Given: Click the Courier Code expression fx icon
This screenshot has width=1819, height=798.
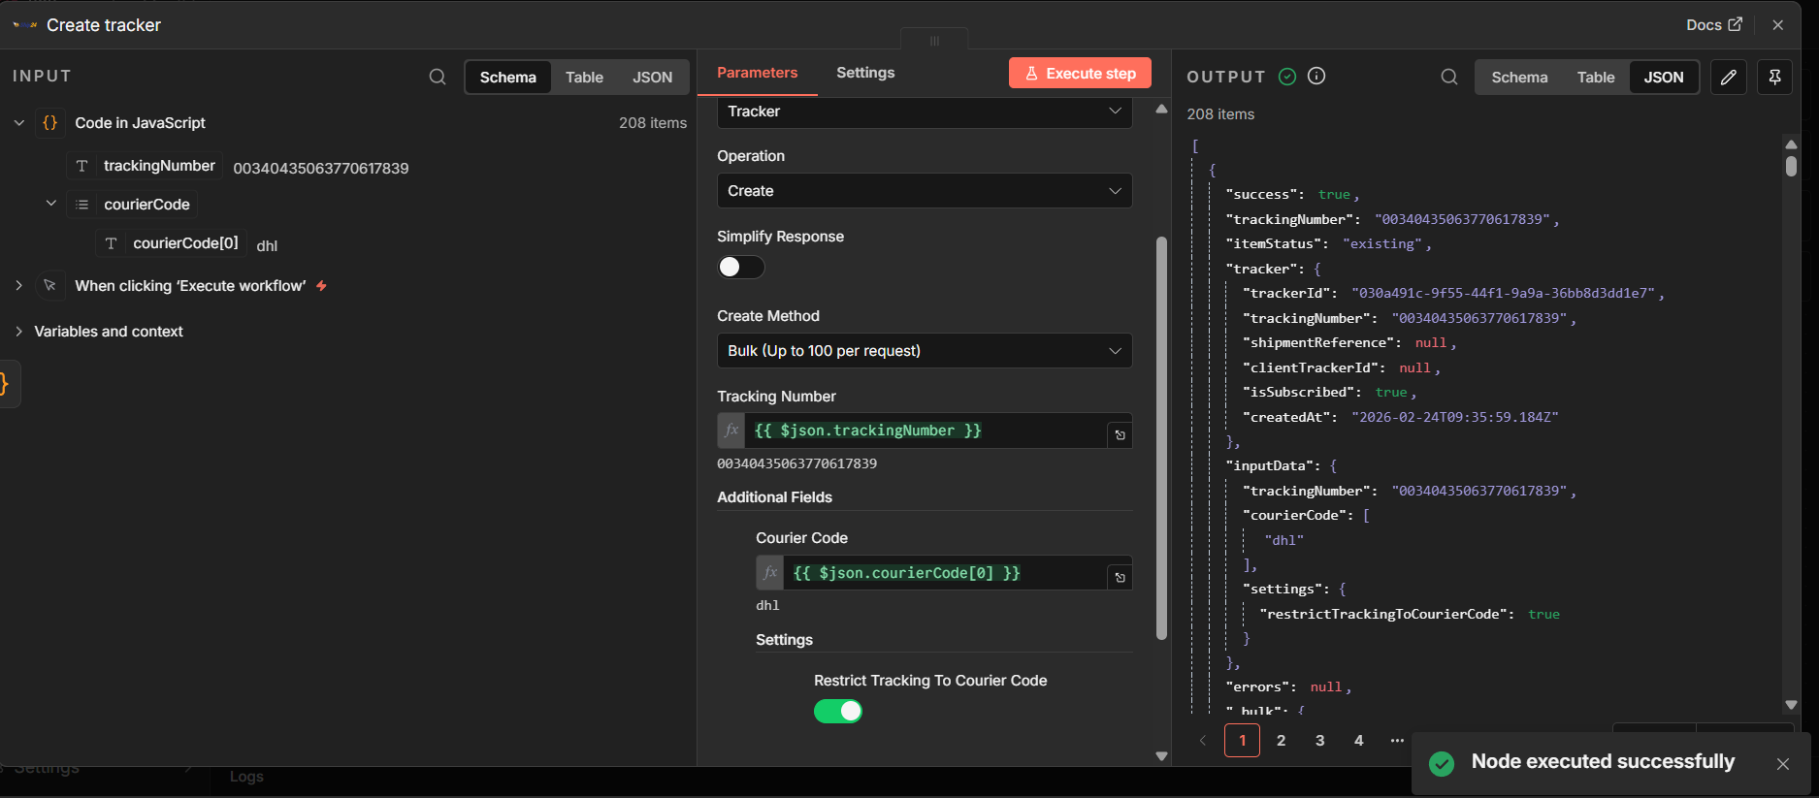Looking at the screenshot, I should point(770,572).
